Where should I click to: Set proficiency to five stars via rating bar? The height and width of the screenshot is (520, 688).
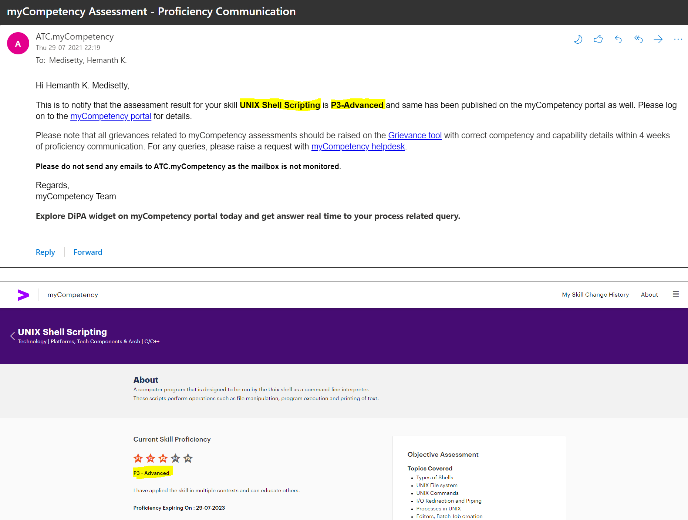[x=188, y=458]
